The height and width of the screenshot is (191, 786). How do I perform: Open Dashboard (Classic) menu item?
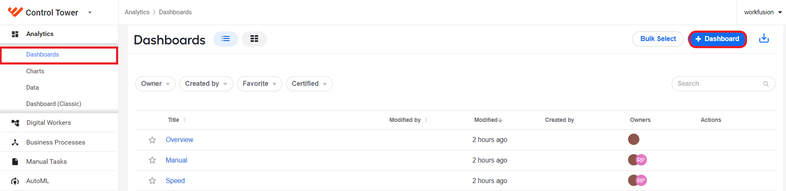[x=54, y=104]
